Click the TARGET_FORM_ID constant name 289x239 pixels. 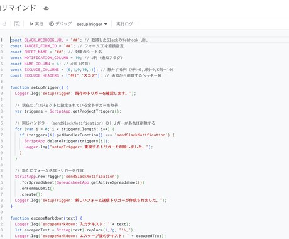click(x=40, y=46)
